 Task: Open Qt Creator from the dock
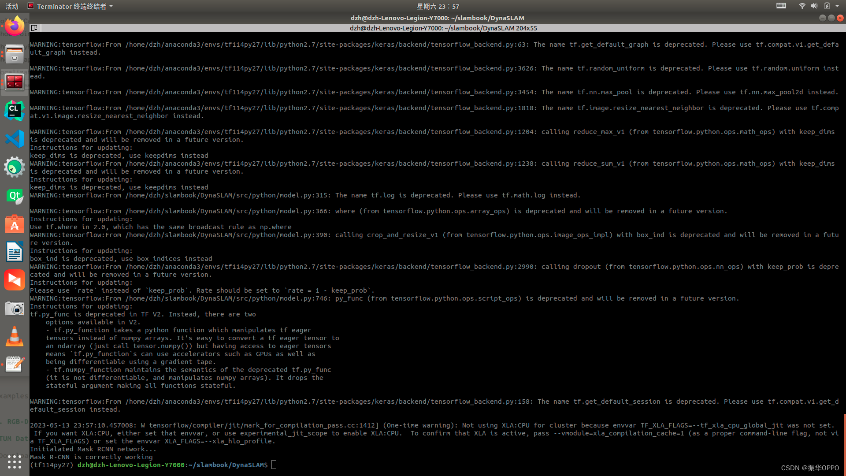15,196
